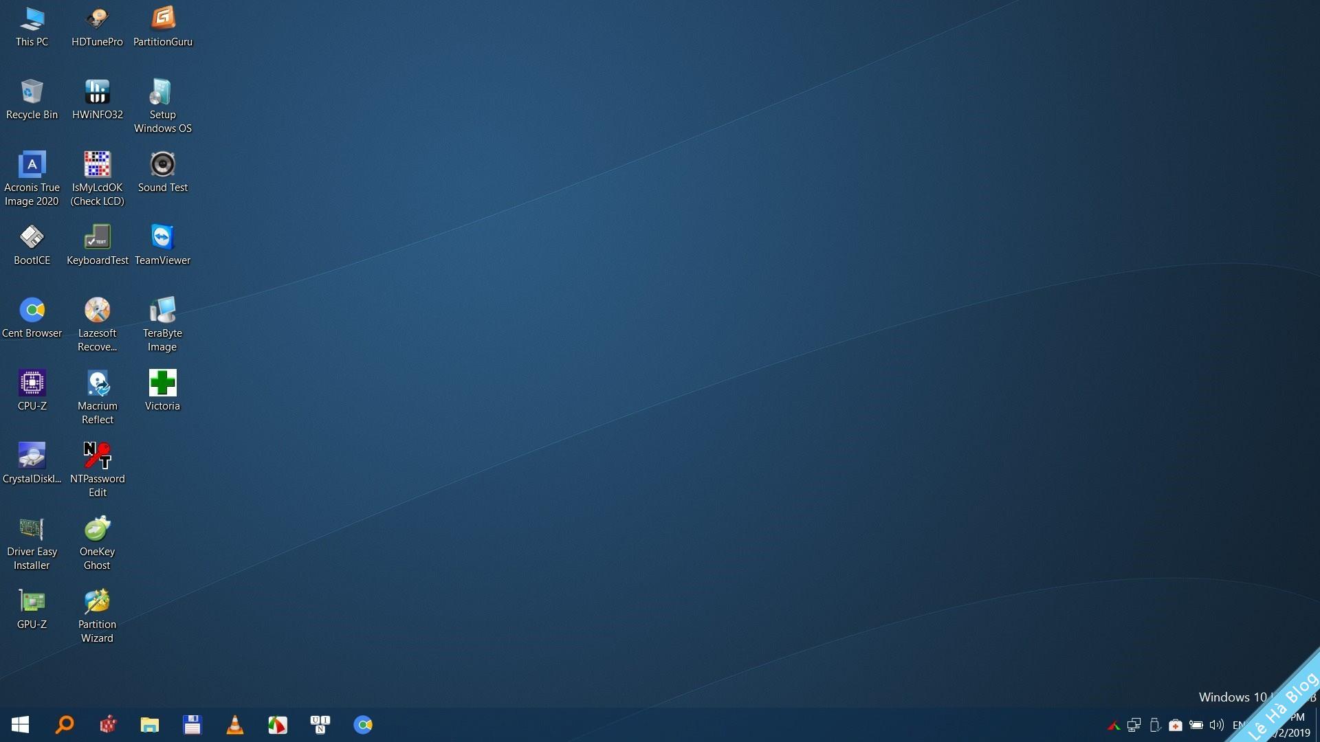Screen dimensions: 1320x742
Task: Toggle the sound/volume tray icon
Action: (1215, 724)
